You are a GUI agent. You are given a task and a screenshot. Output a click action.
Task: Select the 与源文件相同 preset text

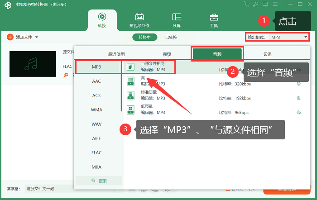point(153,63)
